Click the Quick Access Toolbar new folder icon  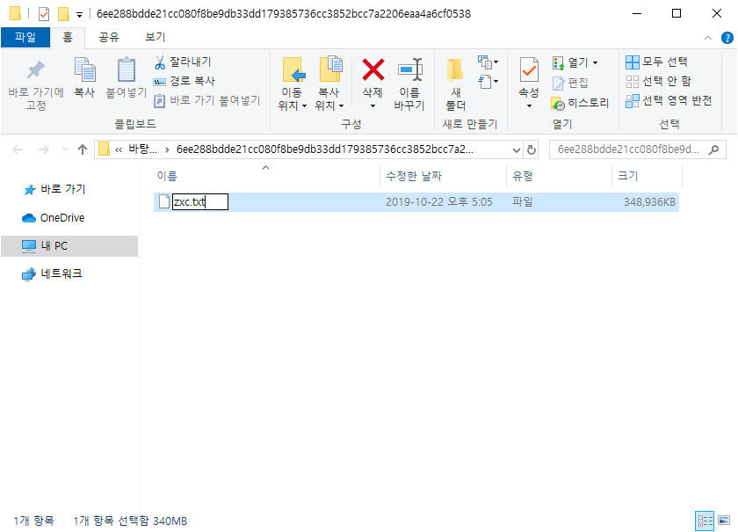pyautogui.click(x=63, y=14)
